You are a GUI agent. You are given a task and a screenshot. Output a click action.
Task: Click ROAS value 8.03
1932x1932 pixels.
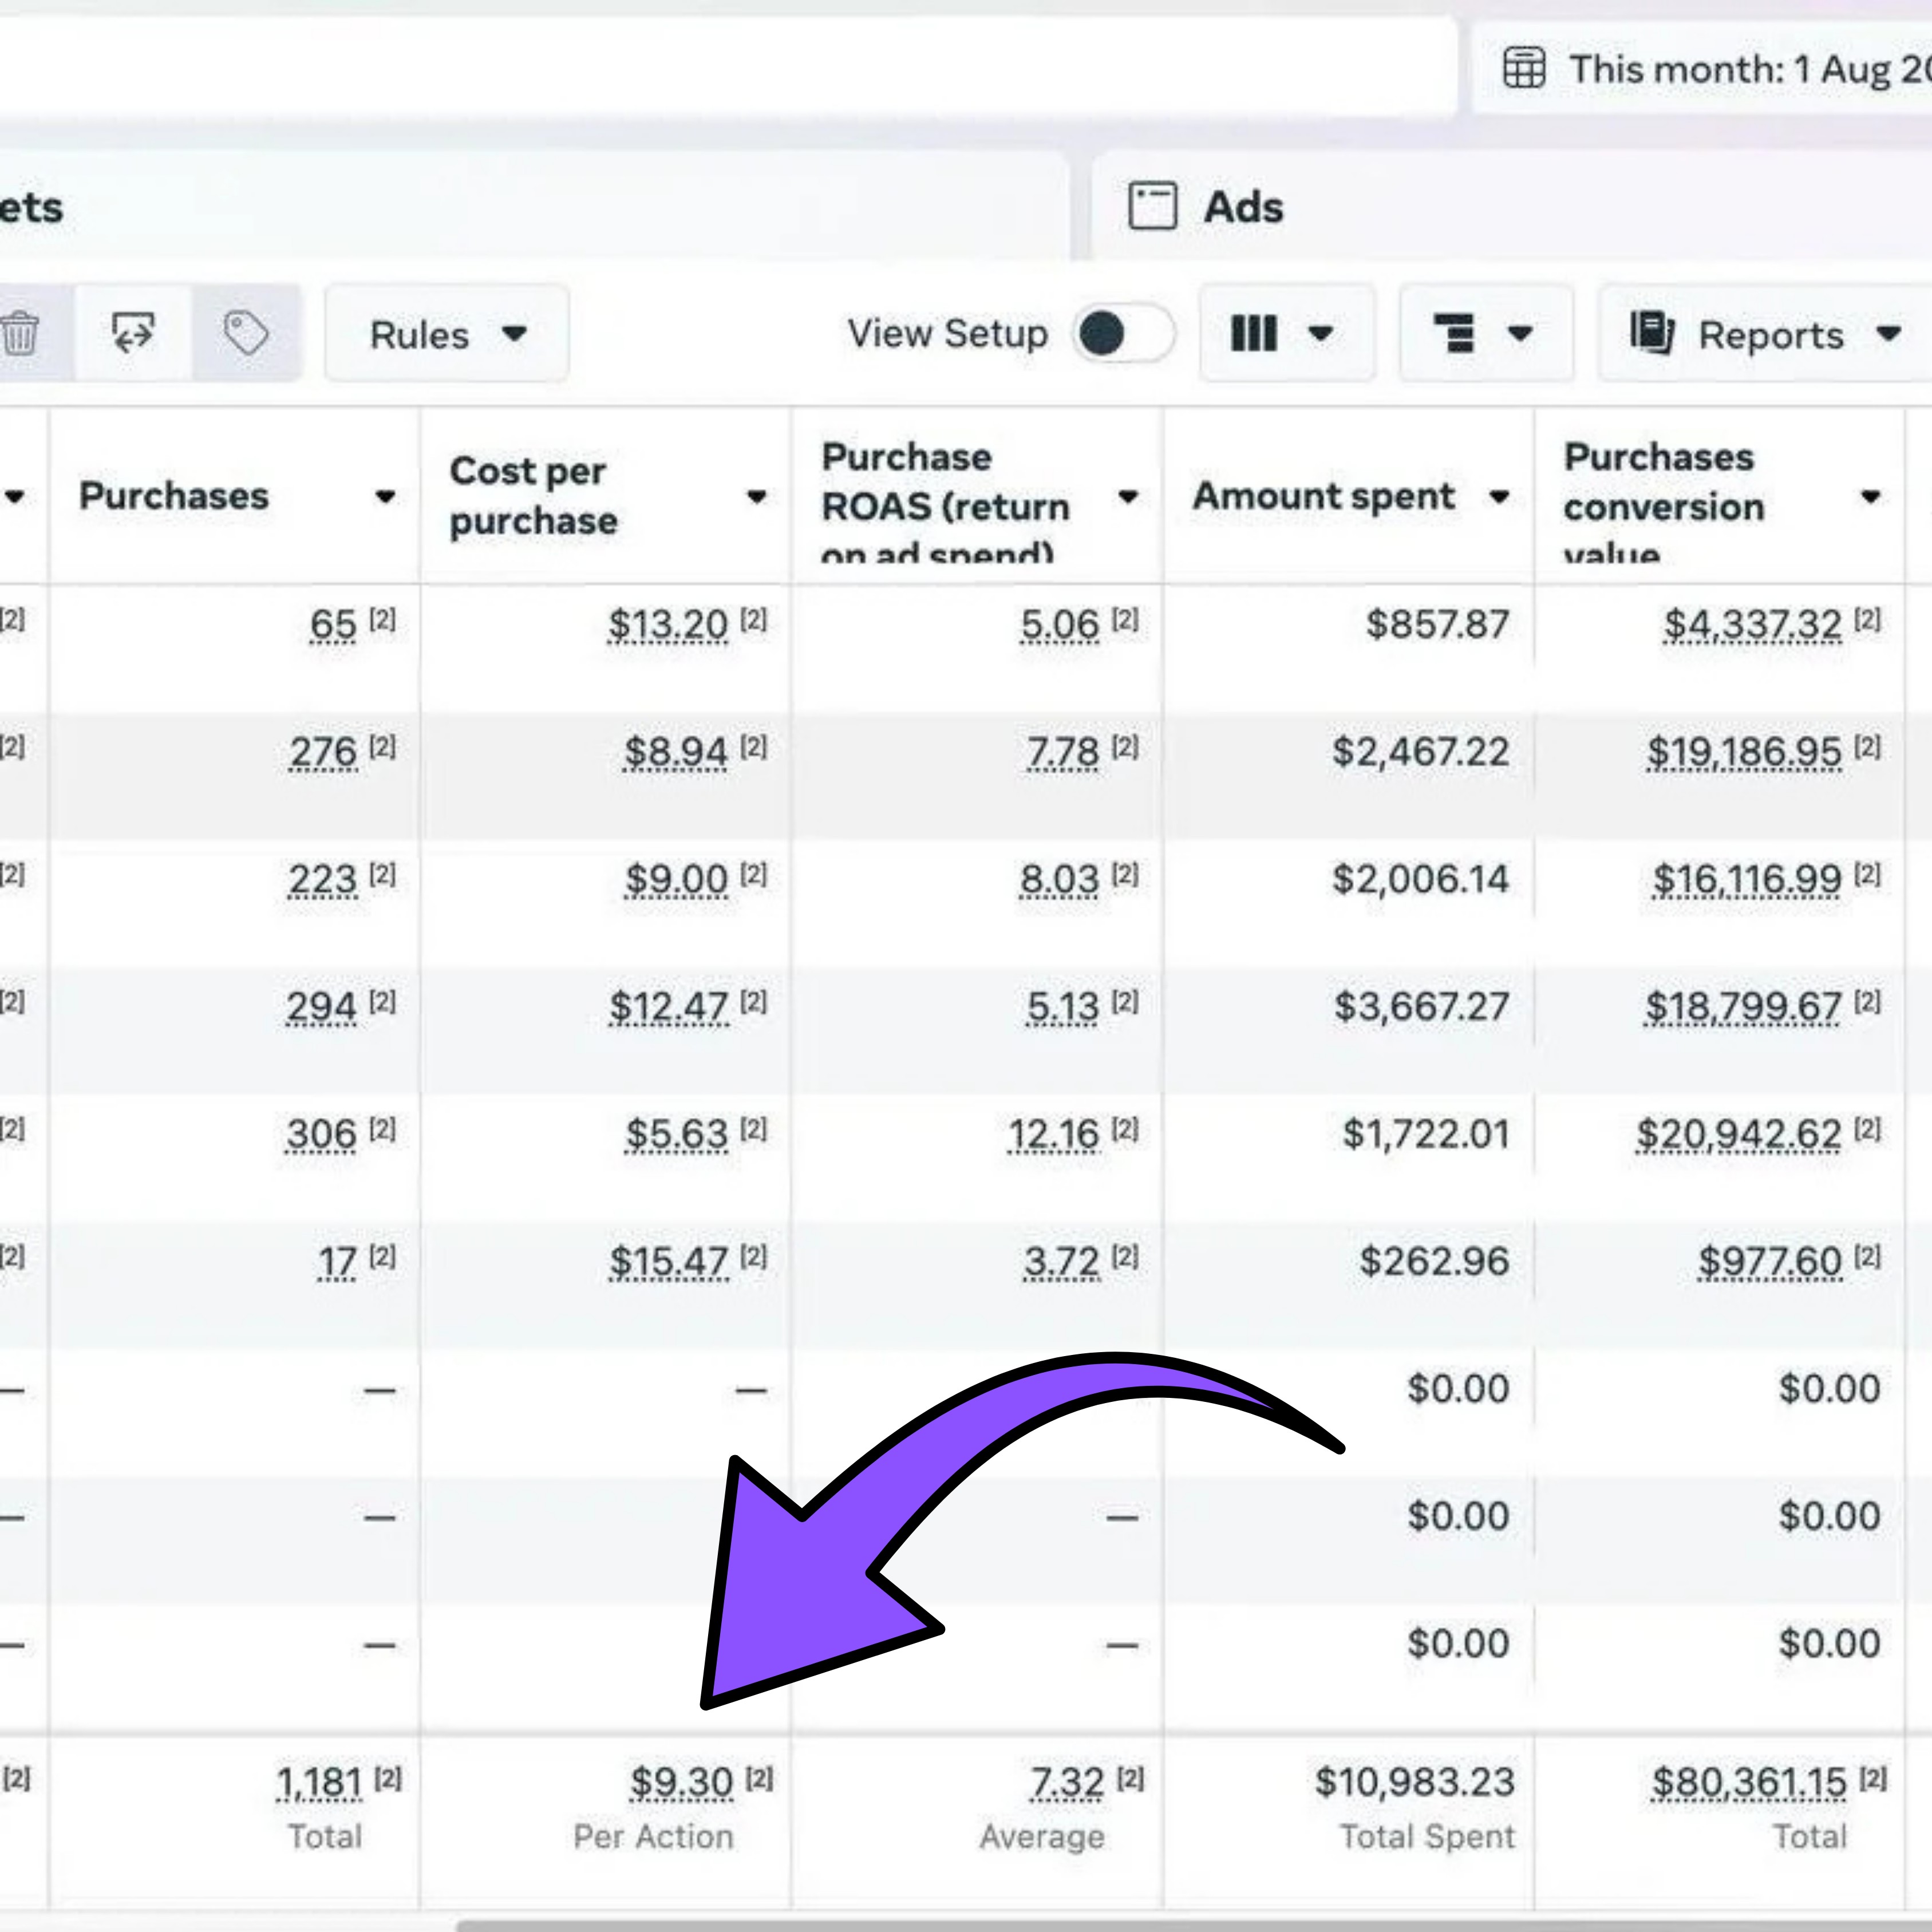click(1060, 880)
